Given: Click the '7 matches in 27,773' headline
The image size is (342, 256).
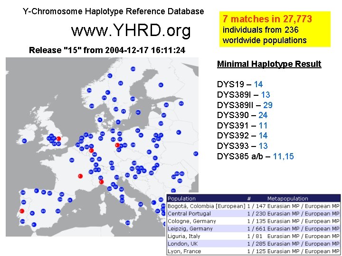Looking at the screenshot, I should tap(267, 19).
